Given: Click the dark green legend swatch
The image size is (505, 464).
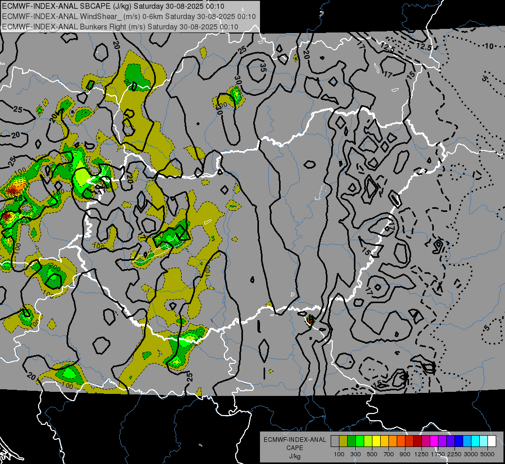Looking at the screenshot, I should tap(351, 441).
